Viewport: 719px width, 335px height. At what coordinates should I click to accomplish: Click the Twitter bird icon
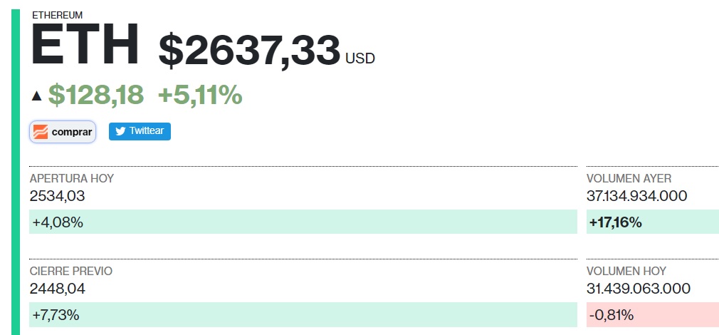click(120, 132)
